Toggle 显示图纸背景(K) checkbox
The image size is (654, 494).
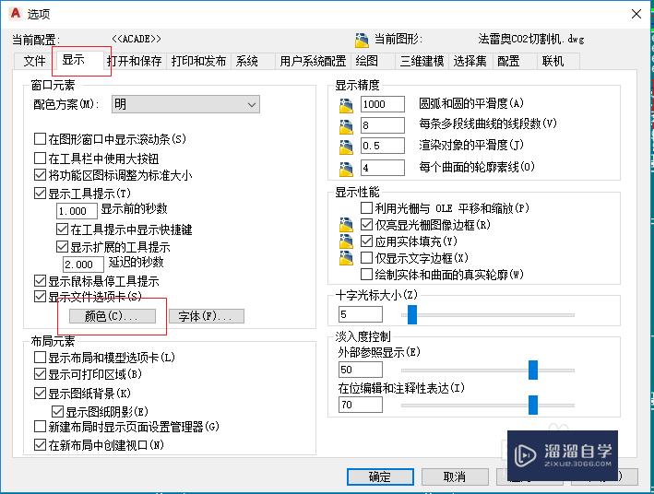[40, 394]
